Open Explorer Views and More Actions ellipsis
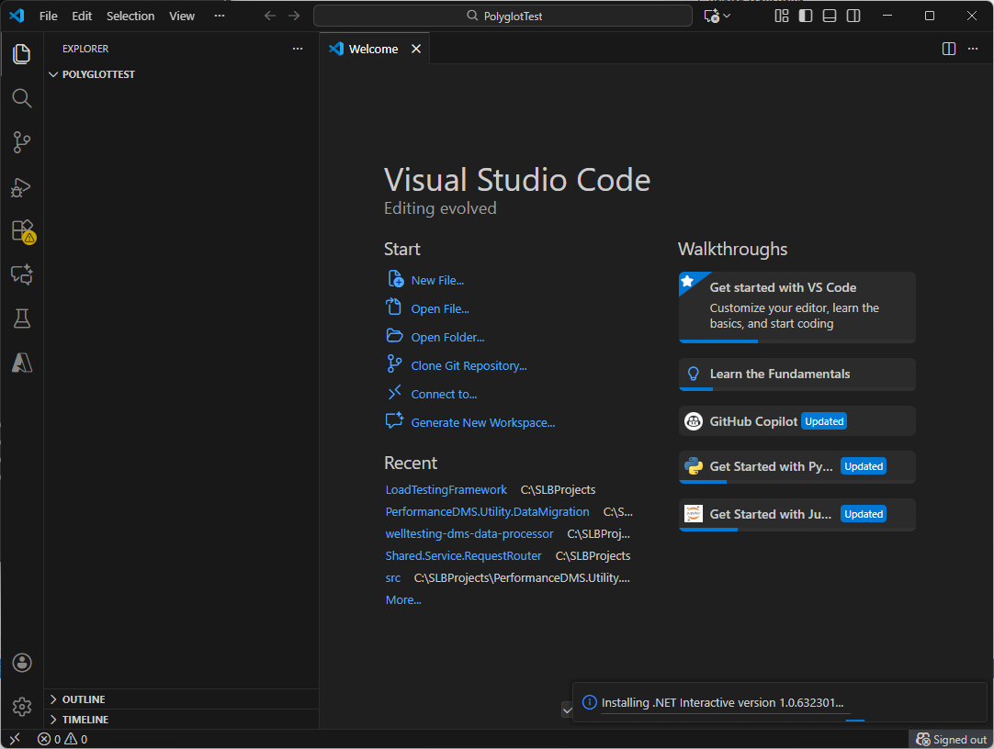The width and height of the screenshot is (994, 749). tap(298, 49)
